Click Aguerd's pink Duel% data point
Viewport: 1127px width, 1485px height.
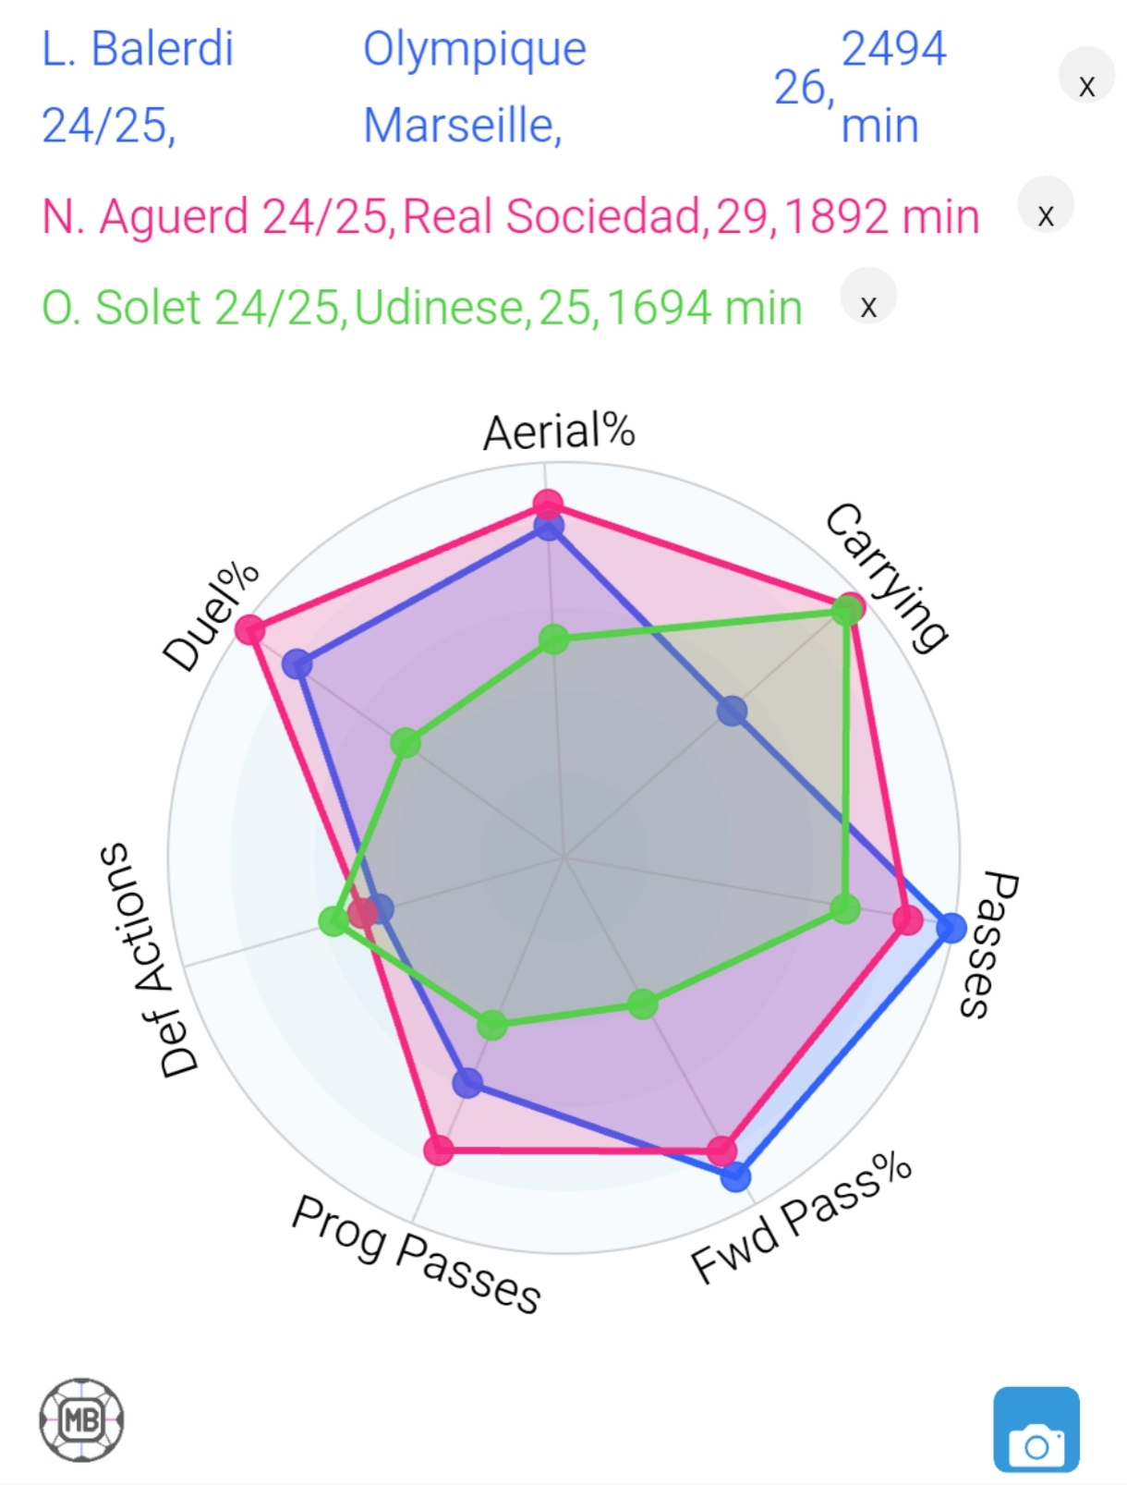click(x=249, y=630)
